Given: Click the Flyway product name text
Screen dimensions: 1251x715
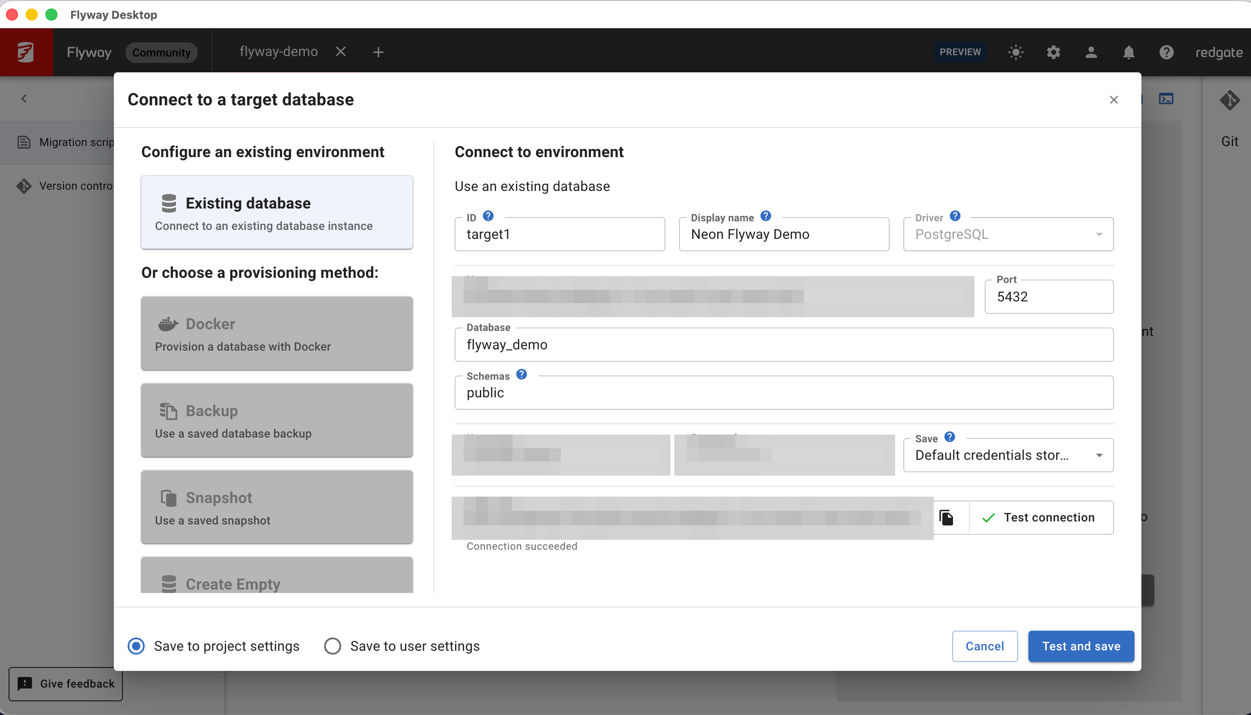Looking at the screenshot, I should 89,53.
